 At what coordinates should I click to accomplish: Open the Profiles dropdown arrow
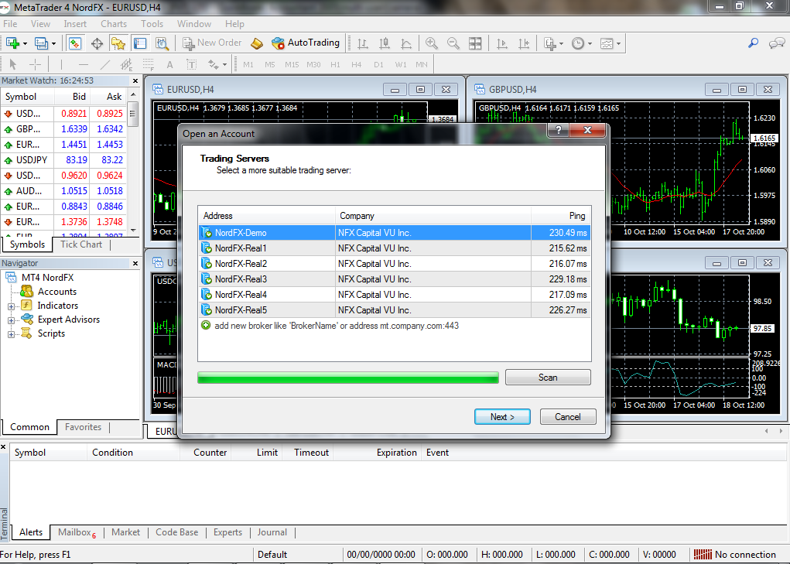[x=53, y=44]
